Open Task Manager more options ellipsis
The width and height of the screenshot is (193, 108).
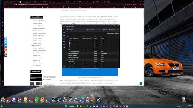coord(118,30)
